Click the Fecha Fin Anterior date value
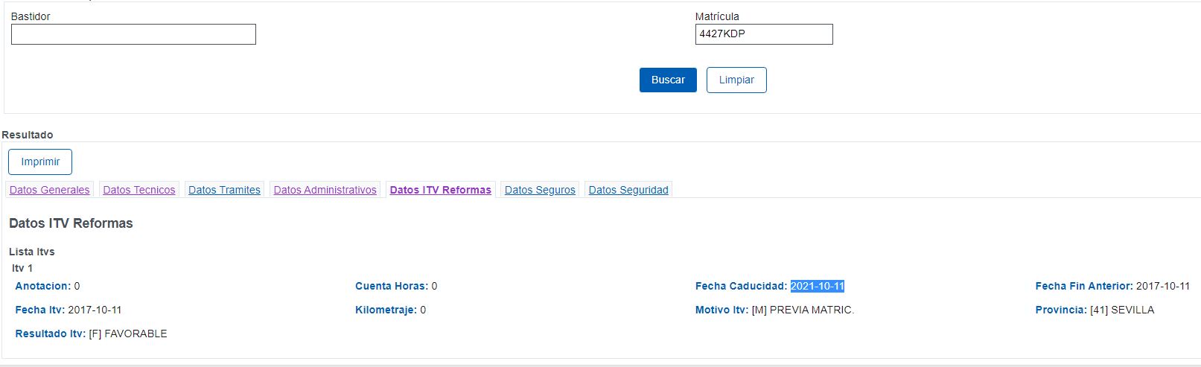Image resolution: width=1201 pixels, height=367 pixels. [1162, 286]
